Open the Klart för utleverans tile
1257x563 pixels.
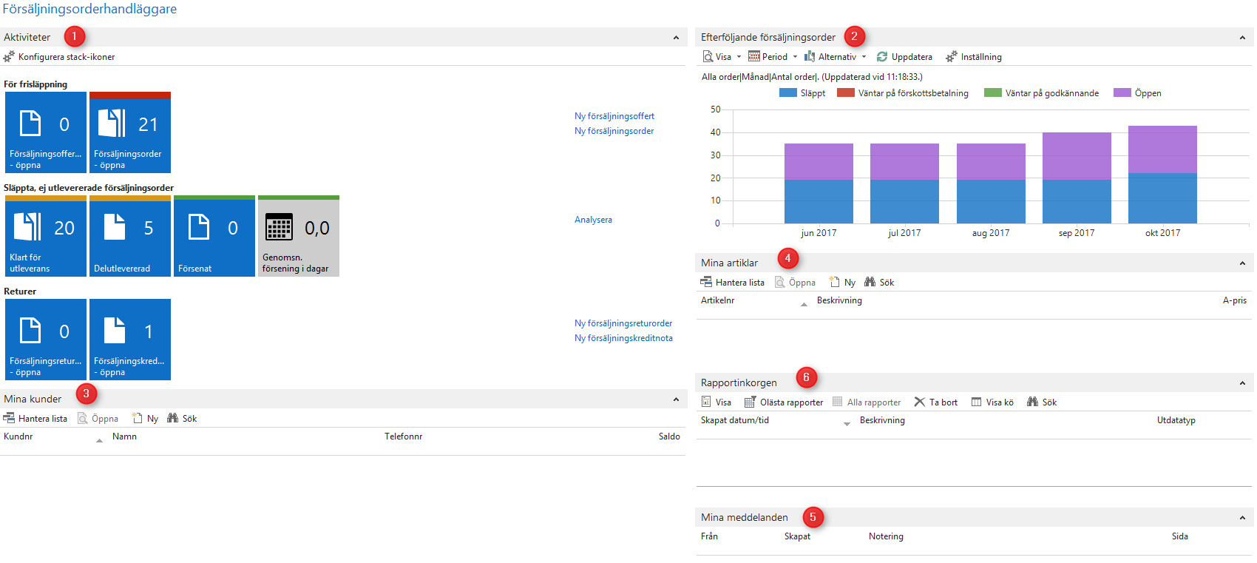pyautogui.click(x=46, y=236)
